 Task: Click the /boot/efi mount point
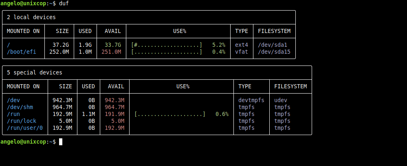click(x=22, y=52)
